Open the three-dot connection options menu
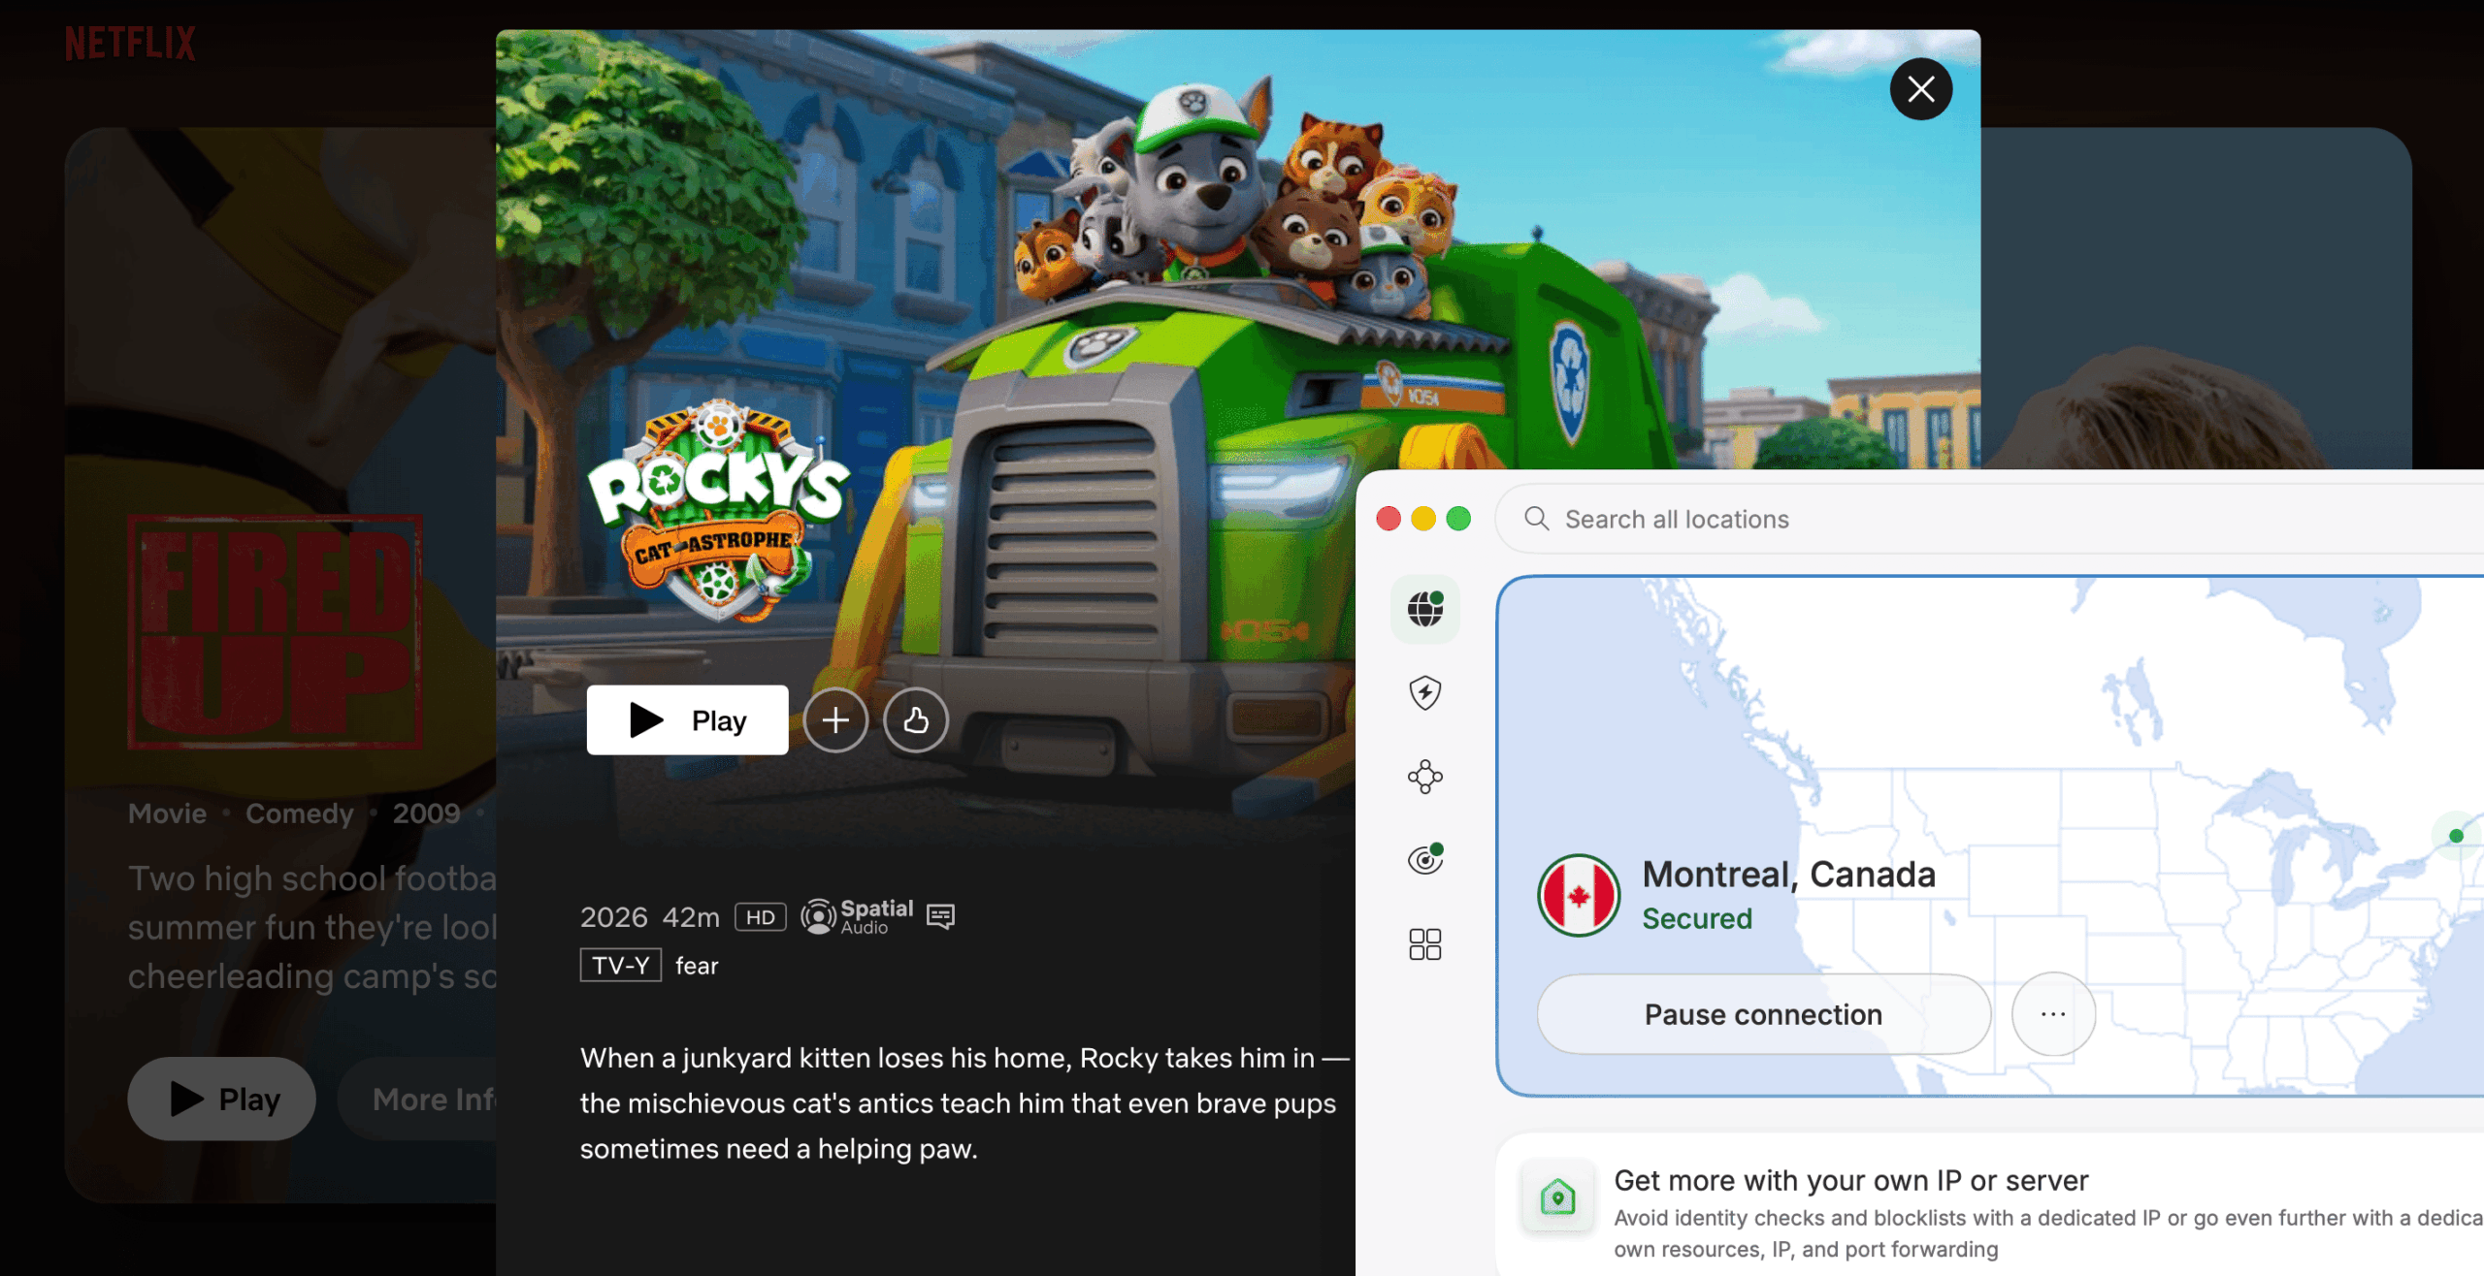The width and height of the screenshot is (2484, 1276). click(2053, 1014)
